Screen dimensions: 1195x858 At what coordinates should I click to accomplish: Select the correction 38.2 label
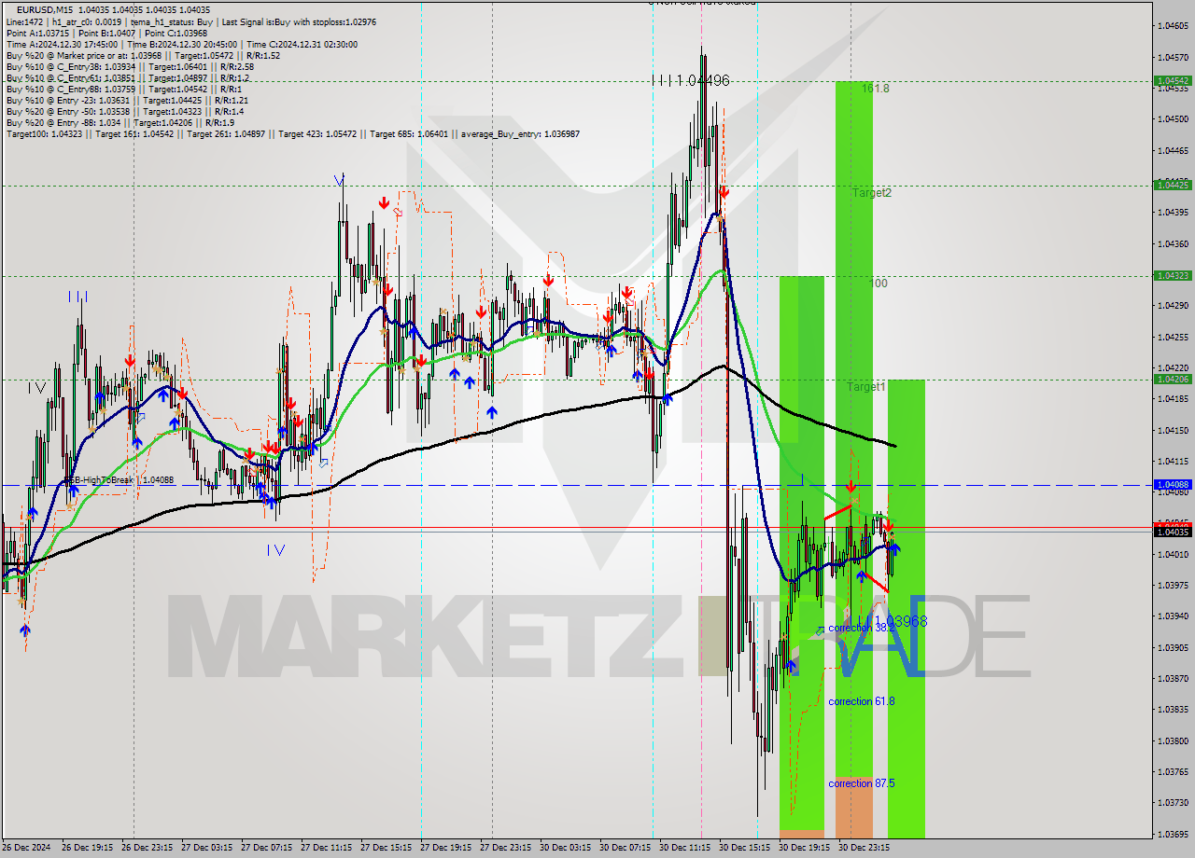point(861,628)
